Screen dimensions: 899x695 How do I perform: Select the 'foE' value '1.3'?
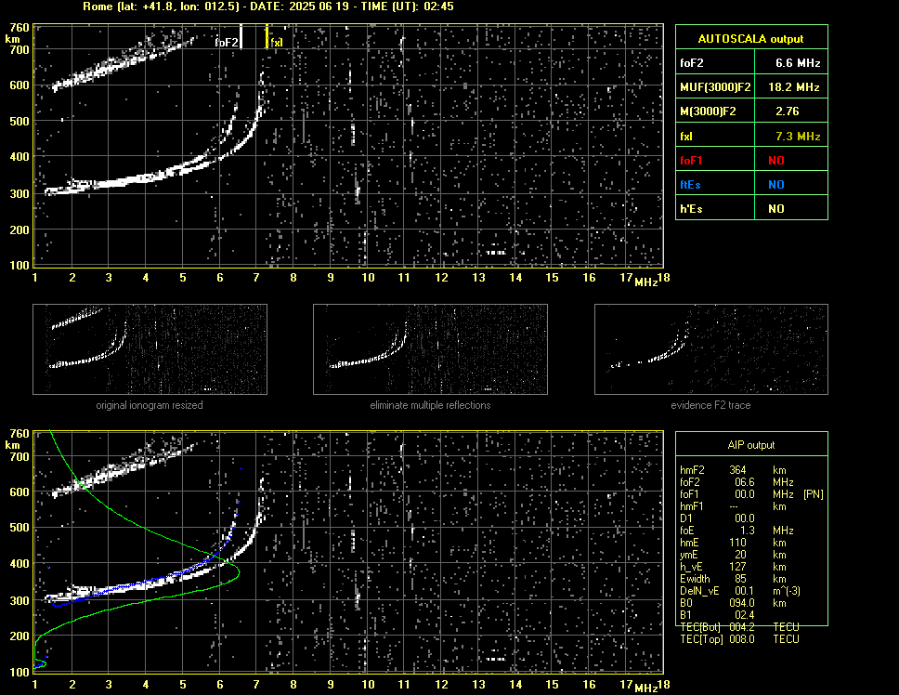pyautogui.click(x=748, y=531)
